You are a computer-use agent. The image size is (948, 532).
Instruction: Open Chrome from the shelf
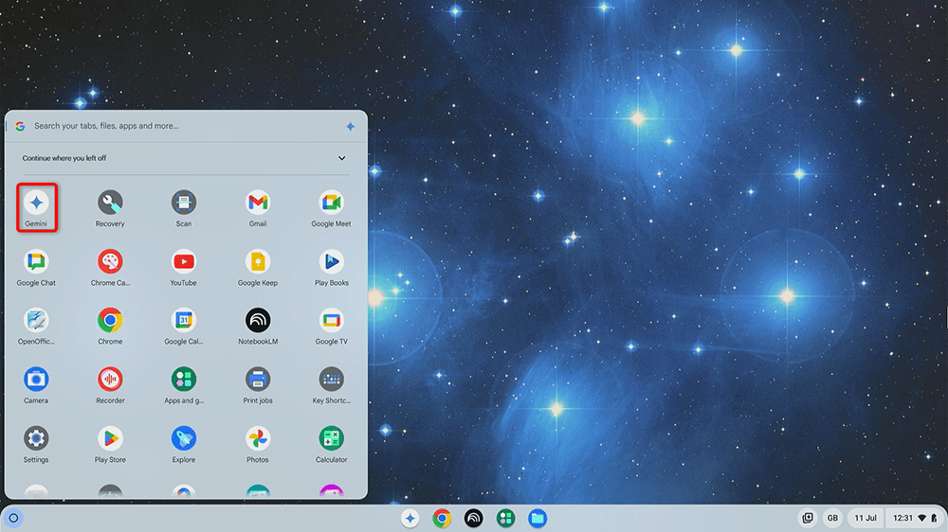[442, 518]
